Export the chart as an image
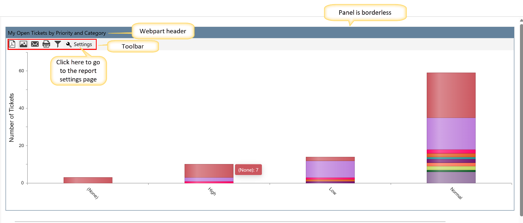Screen dimensions: 523x223 pos(23,44)
